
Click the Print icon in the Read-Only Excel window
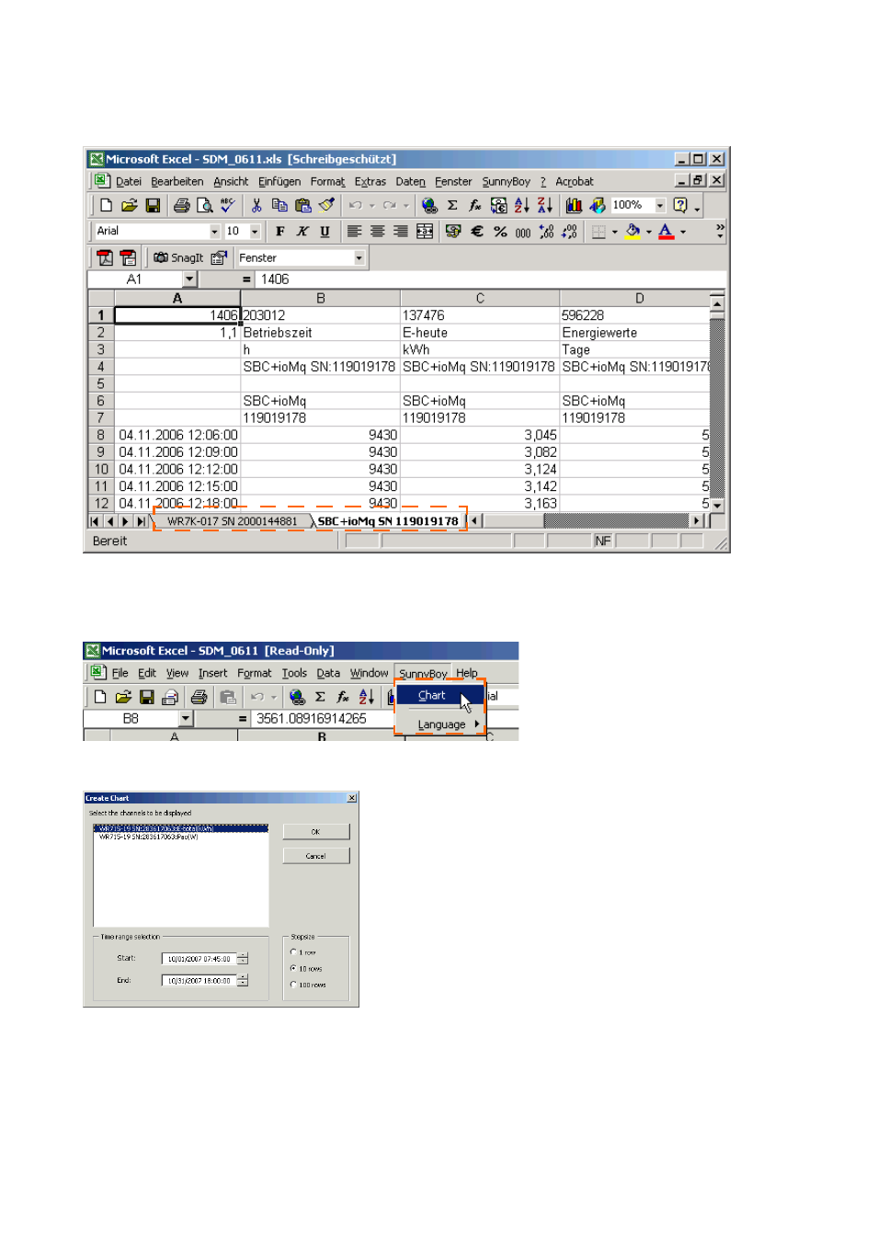point(199,697)
